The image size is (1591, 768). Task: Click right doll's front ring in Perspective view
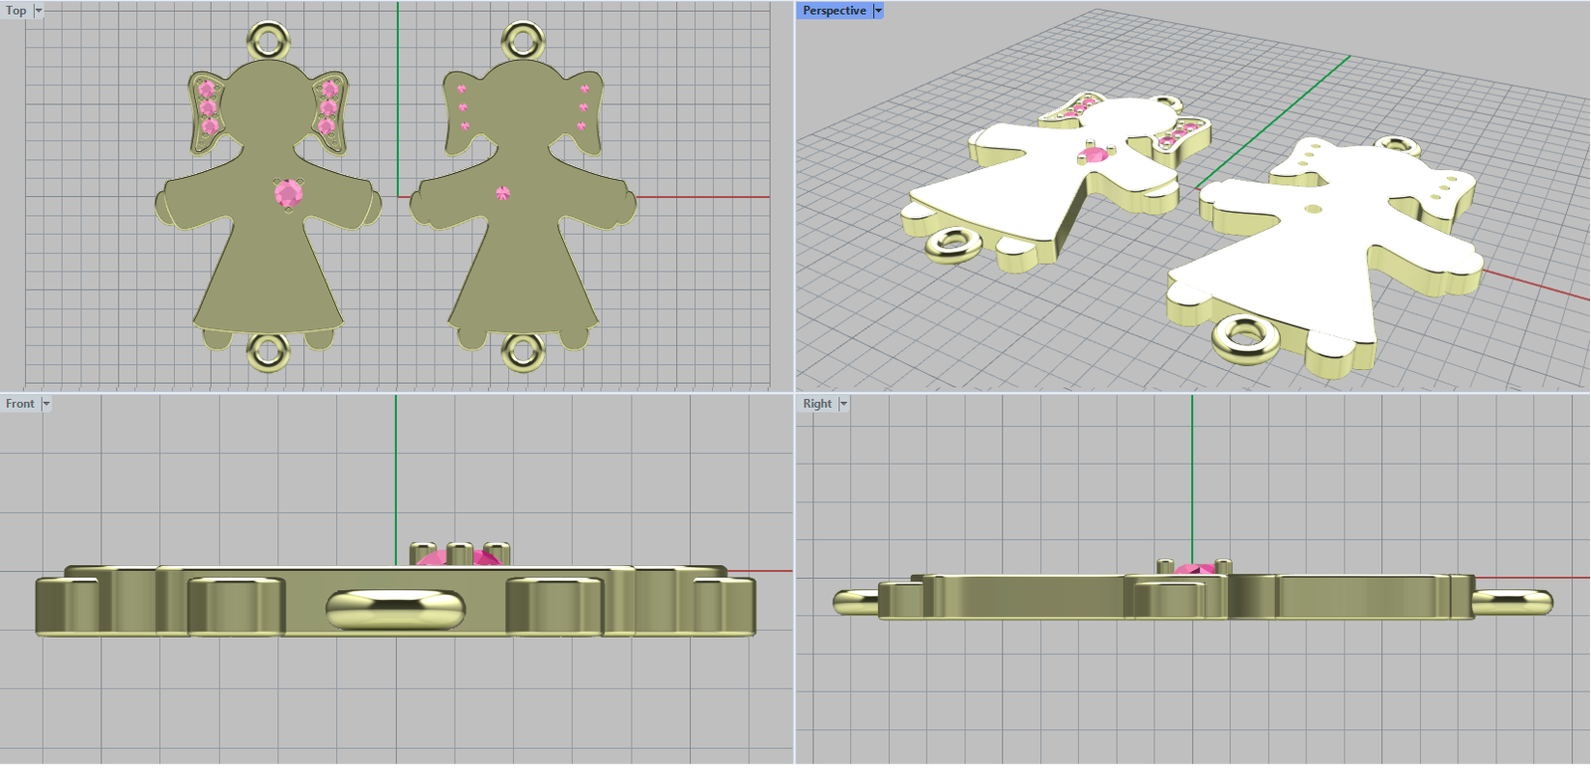point(1246,338)
